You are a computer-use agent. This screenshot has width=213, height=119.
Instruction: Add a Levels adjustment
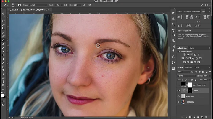point(188,54)
